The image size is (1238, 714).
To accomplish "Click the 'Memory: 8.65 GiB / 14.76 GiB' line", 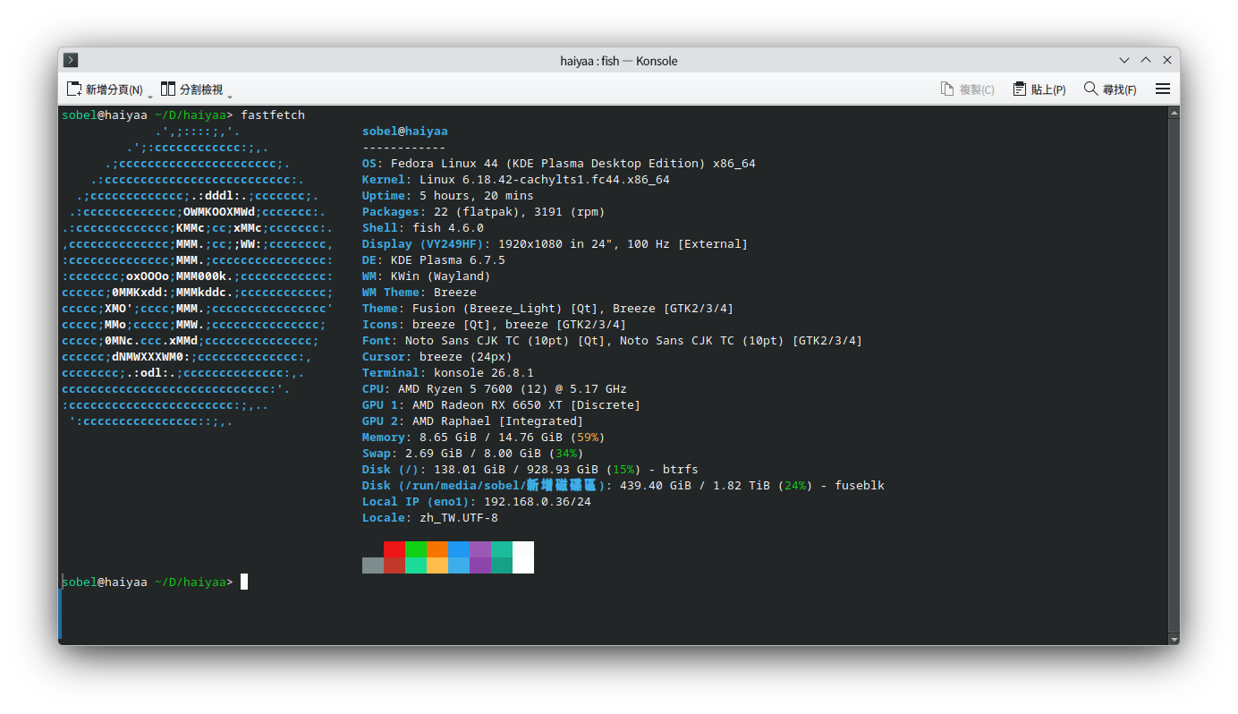I will [x=484, y=438].
